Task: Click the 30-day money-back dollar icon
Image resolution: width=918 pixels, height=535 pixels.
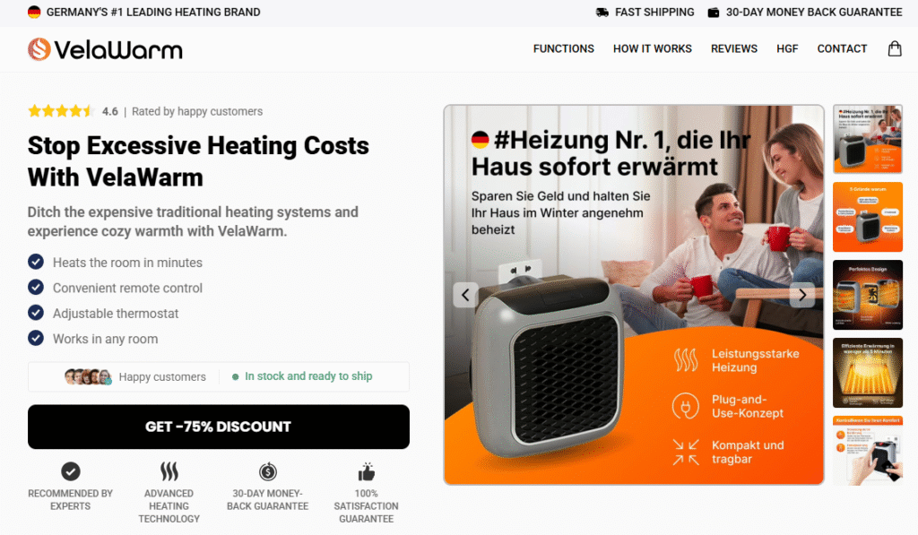Action: pos(267,471)
